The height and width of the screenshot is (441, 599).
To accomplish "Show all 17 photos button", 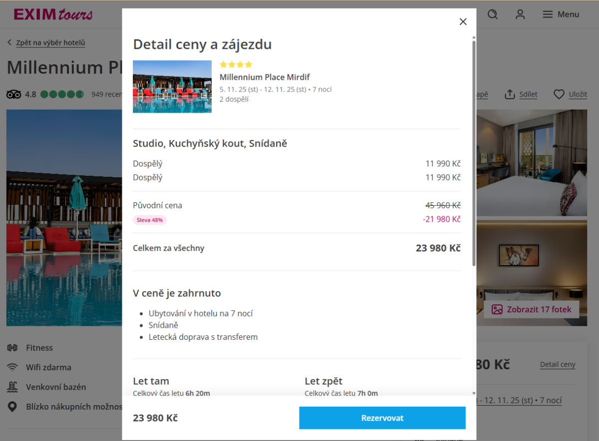I will [x=531, y=309].
